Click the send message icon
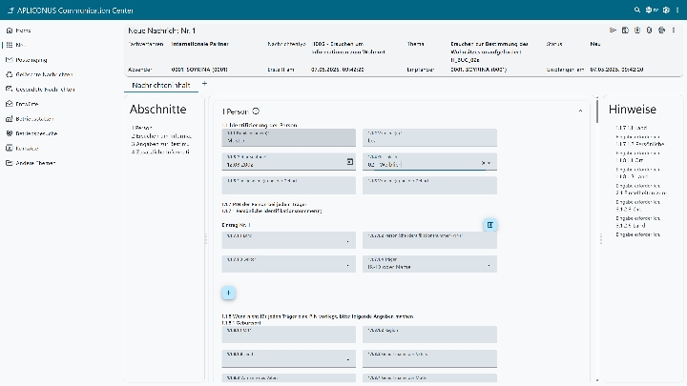 pyautogui.click(x=613, y=30)
